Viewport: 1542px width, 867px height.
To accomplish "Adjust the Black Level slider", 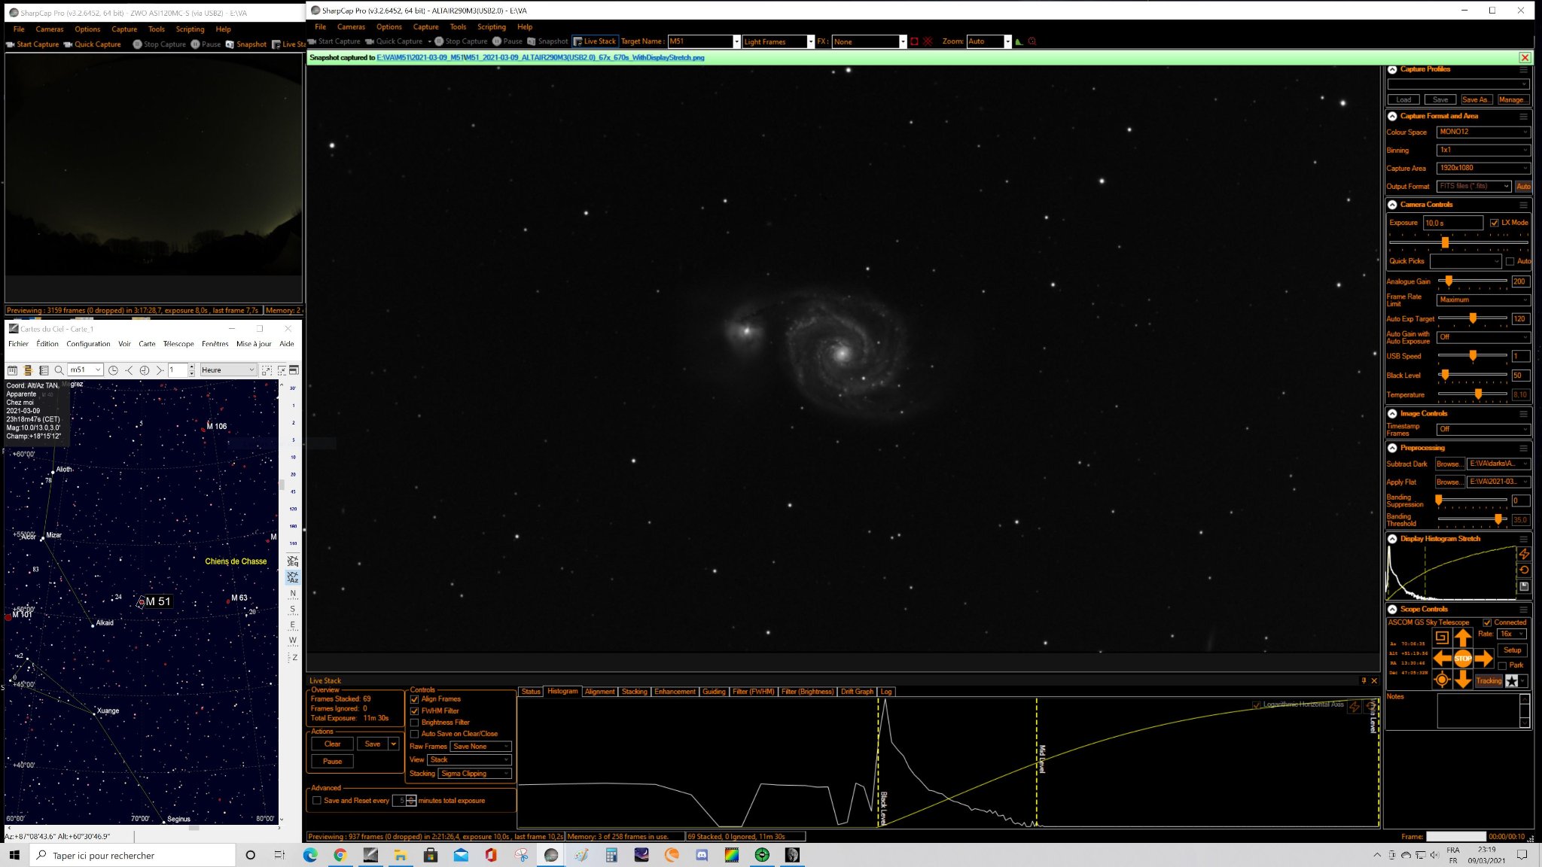I will (x=1472, y=375).
